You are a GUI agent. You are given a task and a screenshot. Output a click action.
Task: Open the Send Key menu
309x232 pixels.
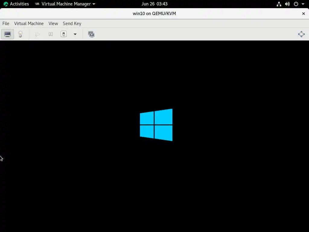(x=72, y=24)
